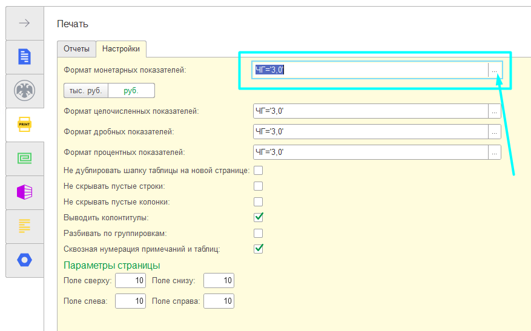This screenshot has width=531, height=331.
Task: Select the 'Настройки' tab
Action: [121, 49]
